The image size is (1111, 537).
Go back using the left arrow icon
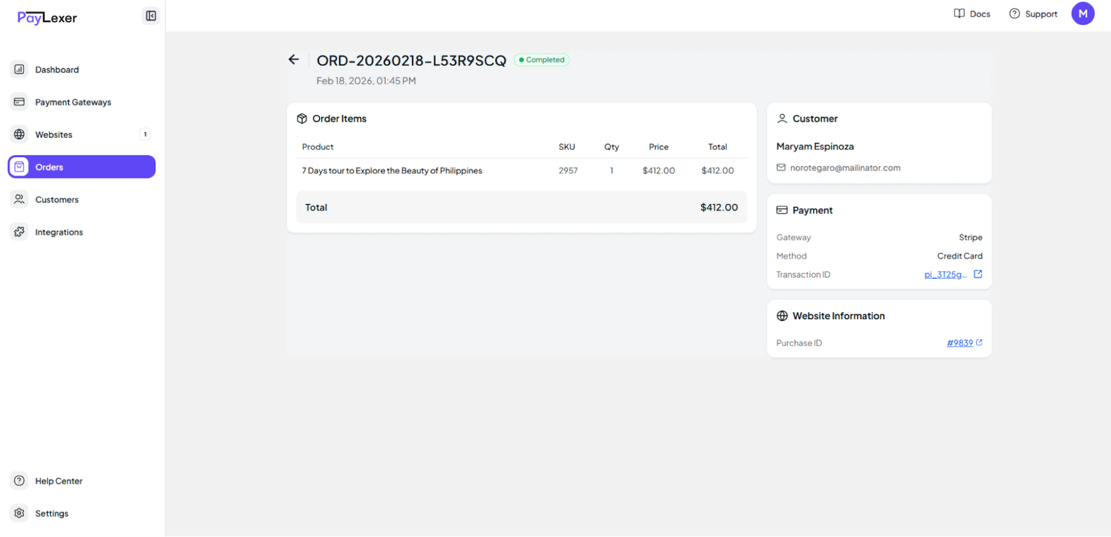pyautogui.click(x=294, y=60)
